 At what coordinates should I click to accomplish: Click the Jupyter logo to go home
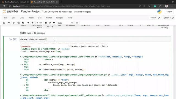pyautogui.click(x=10, y=12)
